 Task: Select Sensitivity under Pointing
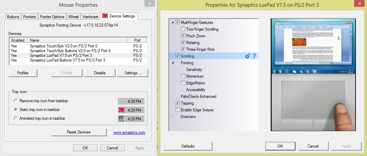[194, 70]
